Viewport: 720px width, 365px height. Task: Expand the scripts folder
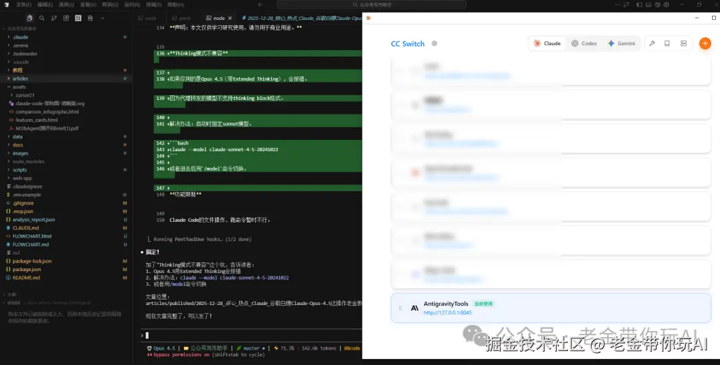tap(20, 170)
